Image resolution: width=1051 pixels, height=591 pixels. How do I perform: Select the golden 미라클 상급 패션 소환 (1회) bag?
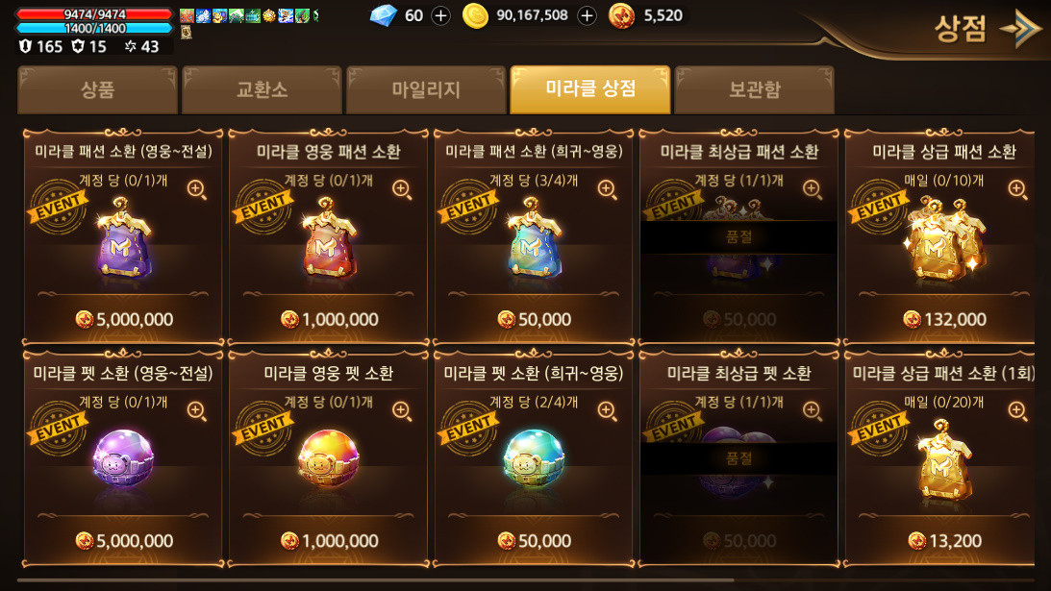point(943,459)
